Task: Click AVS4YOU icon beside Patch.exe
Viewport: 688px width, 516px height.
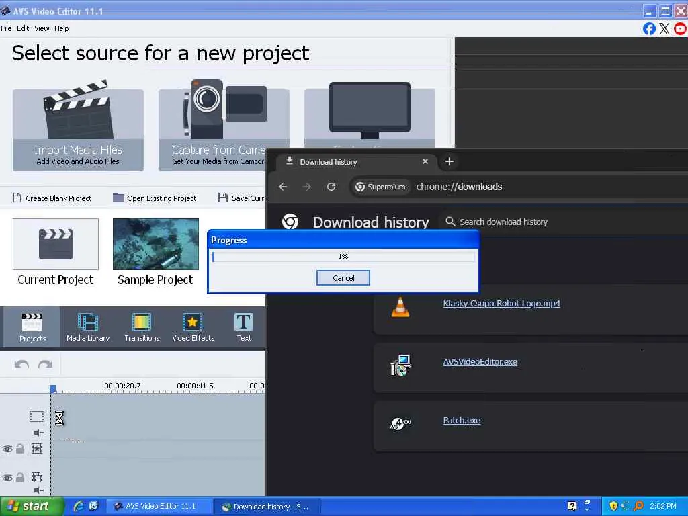Action: tap(400, 423)
